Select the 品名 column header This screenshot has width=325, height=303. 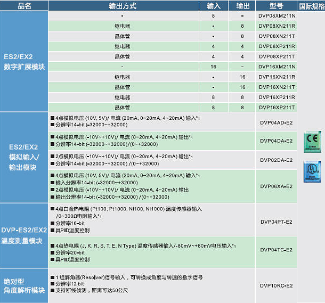(25, 6)
